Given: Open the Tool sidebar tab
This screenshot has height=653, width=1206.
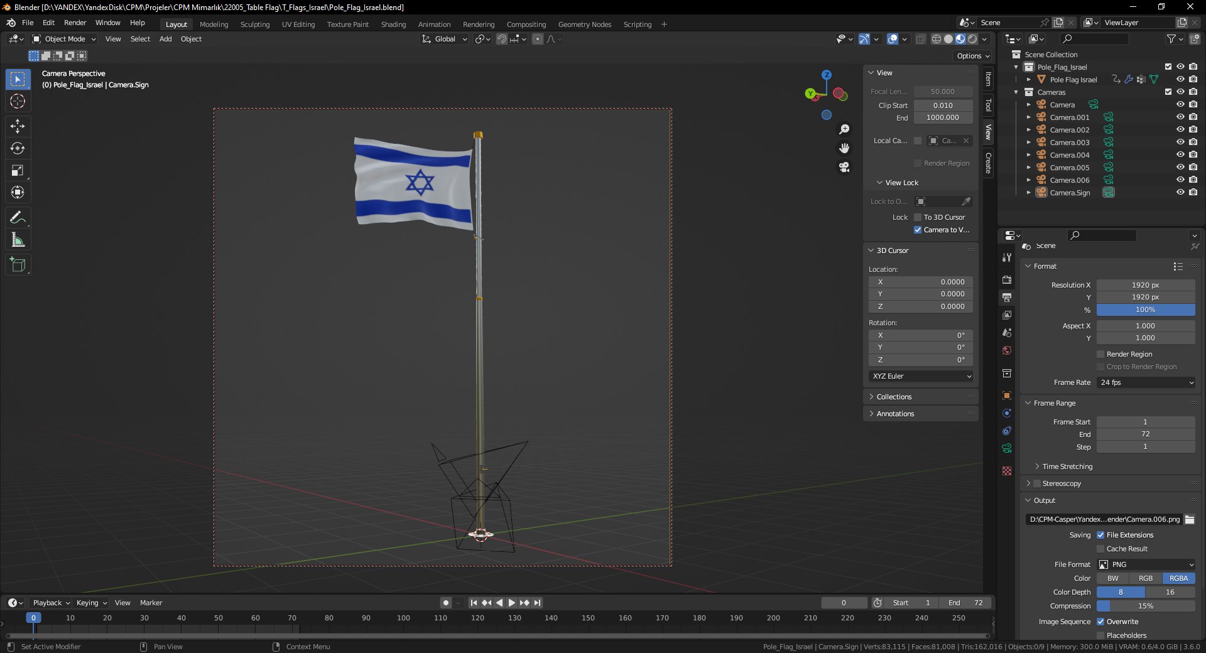Looking at the screenshot, I should (x=988, y=105).
